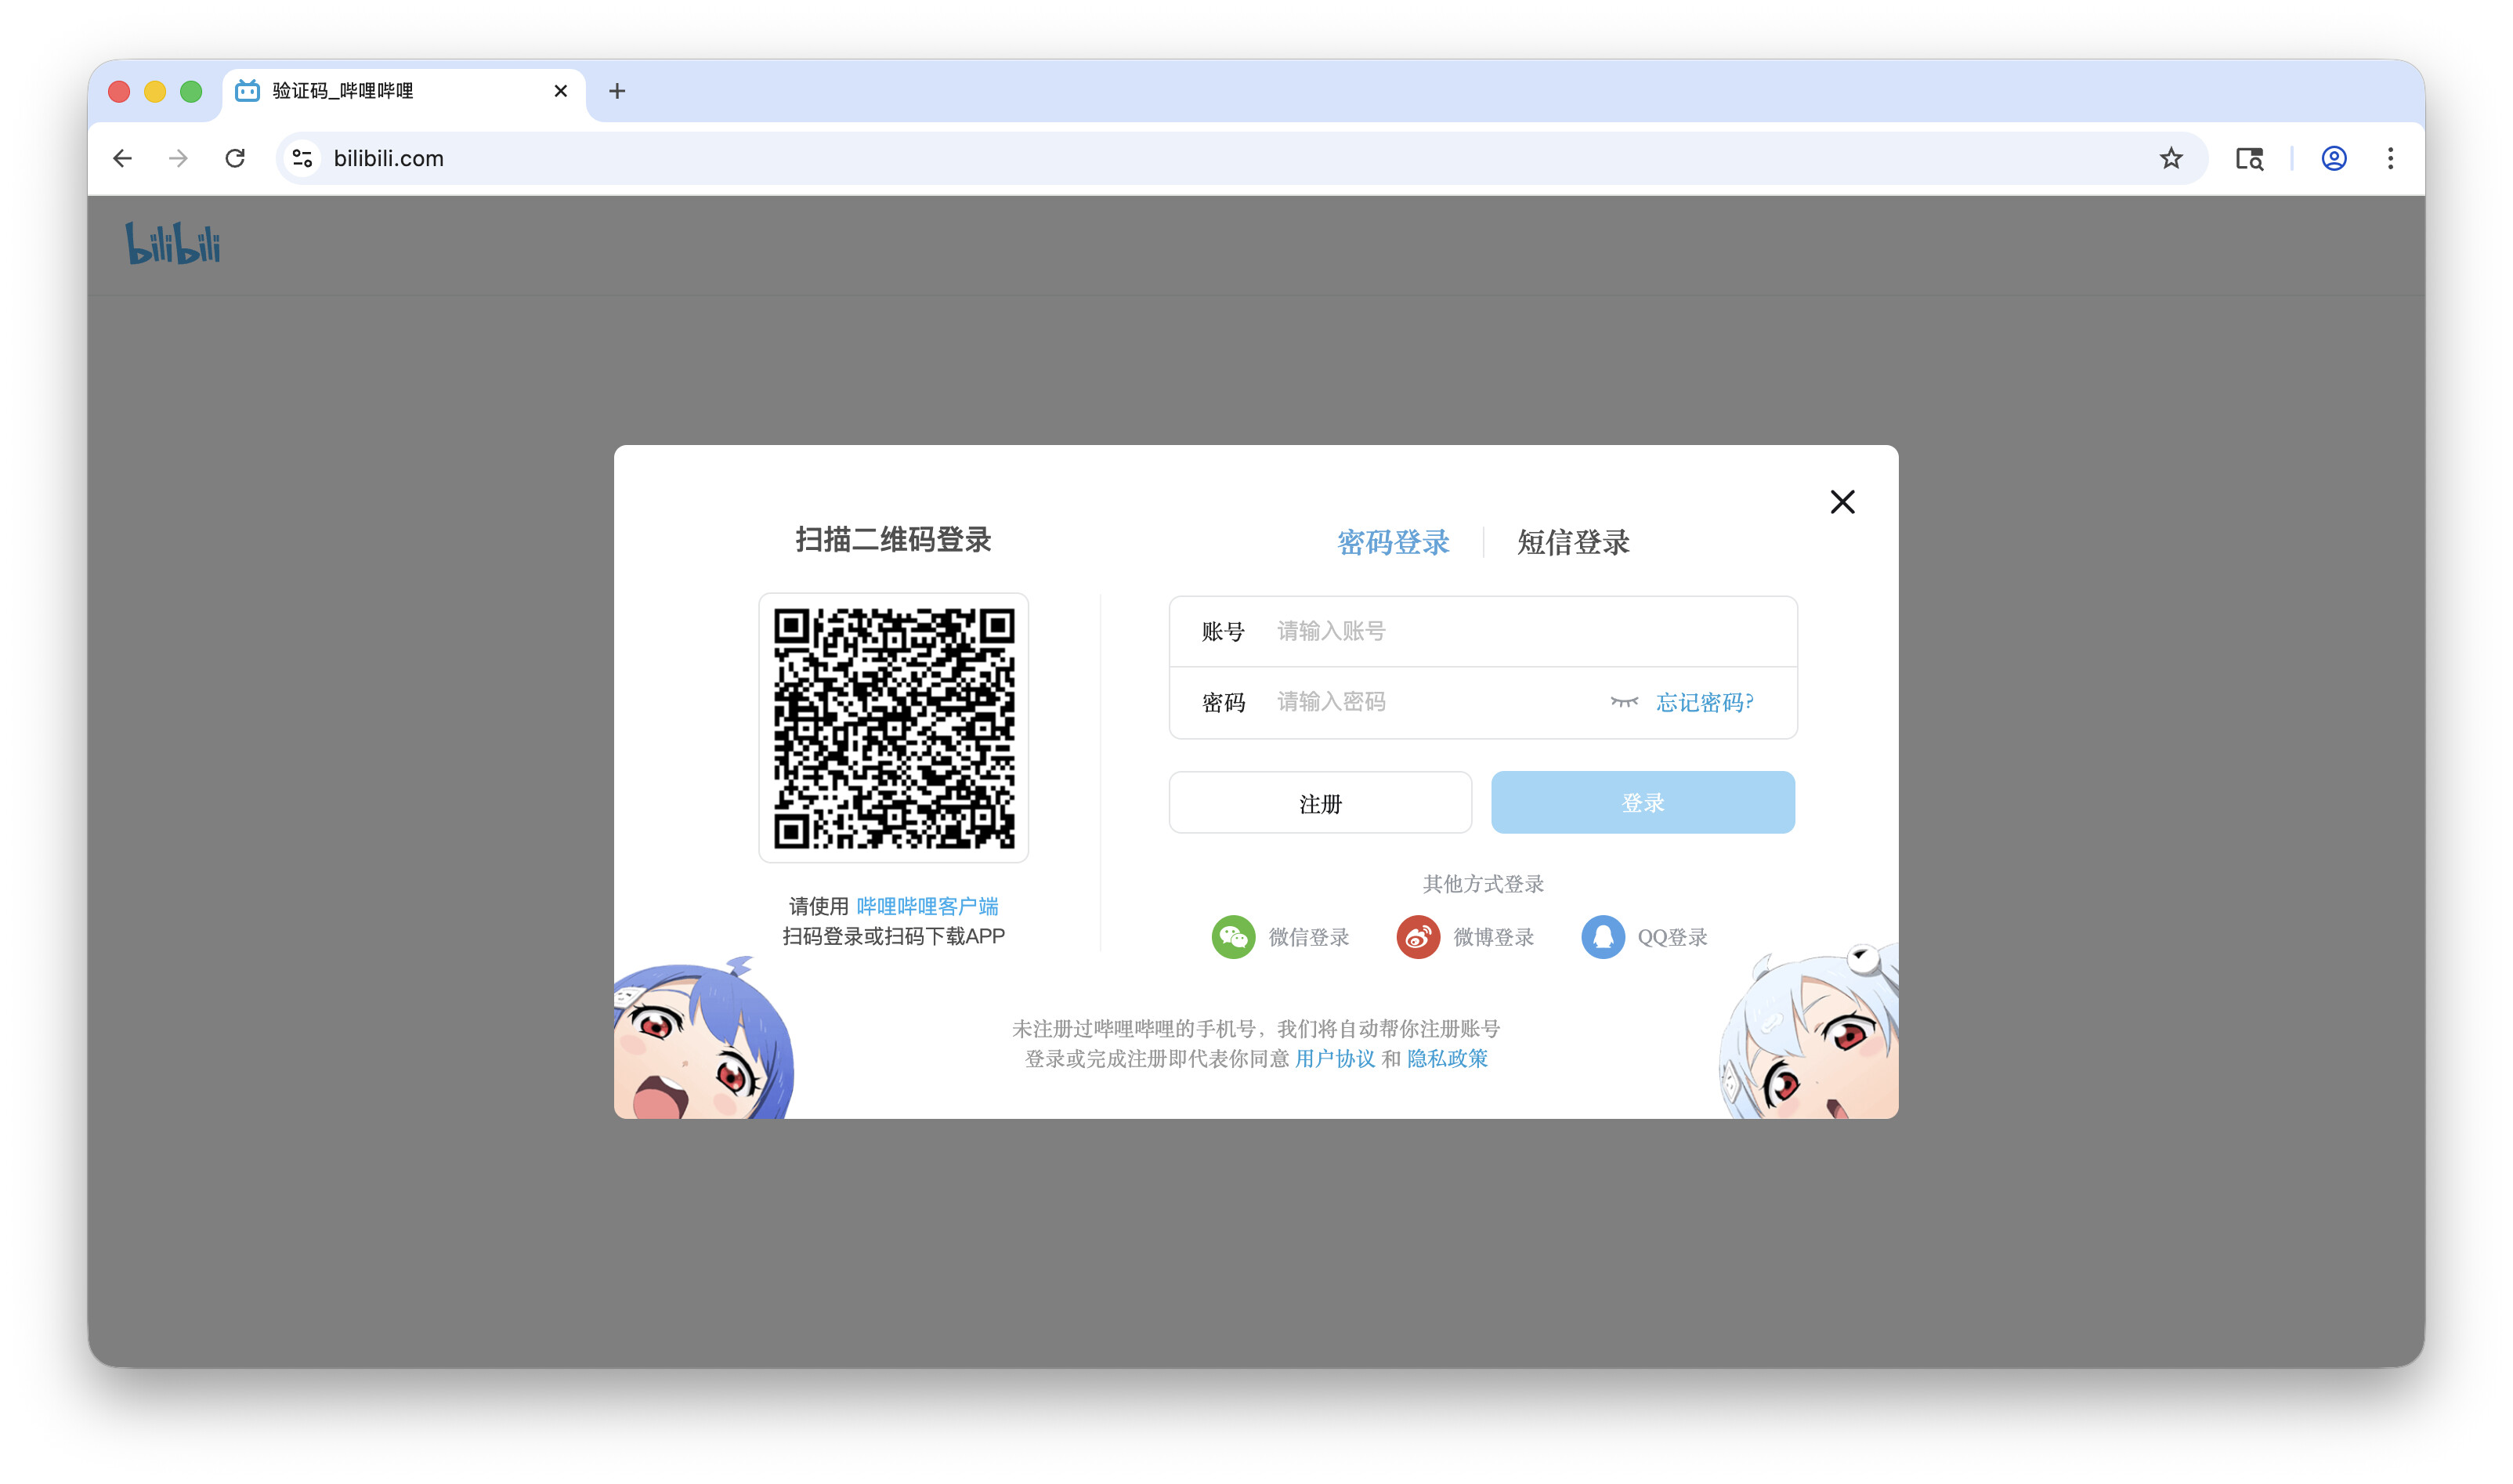Click the site information icon
Viewport: 2513px width, 1484px height.
point(302,158)
